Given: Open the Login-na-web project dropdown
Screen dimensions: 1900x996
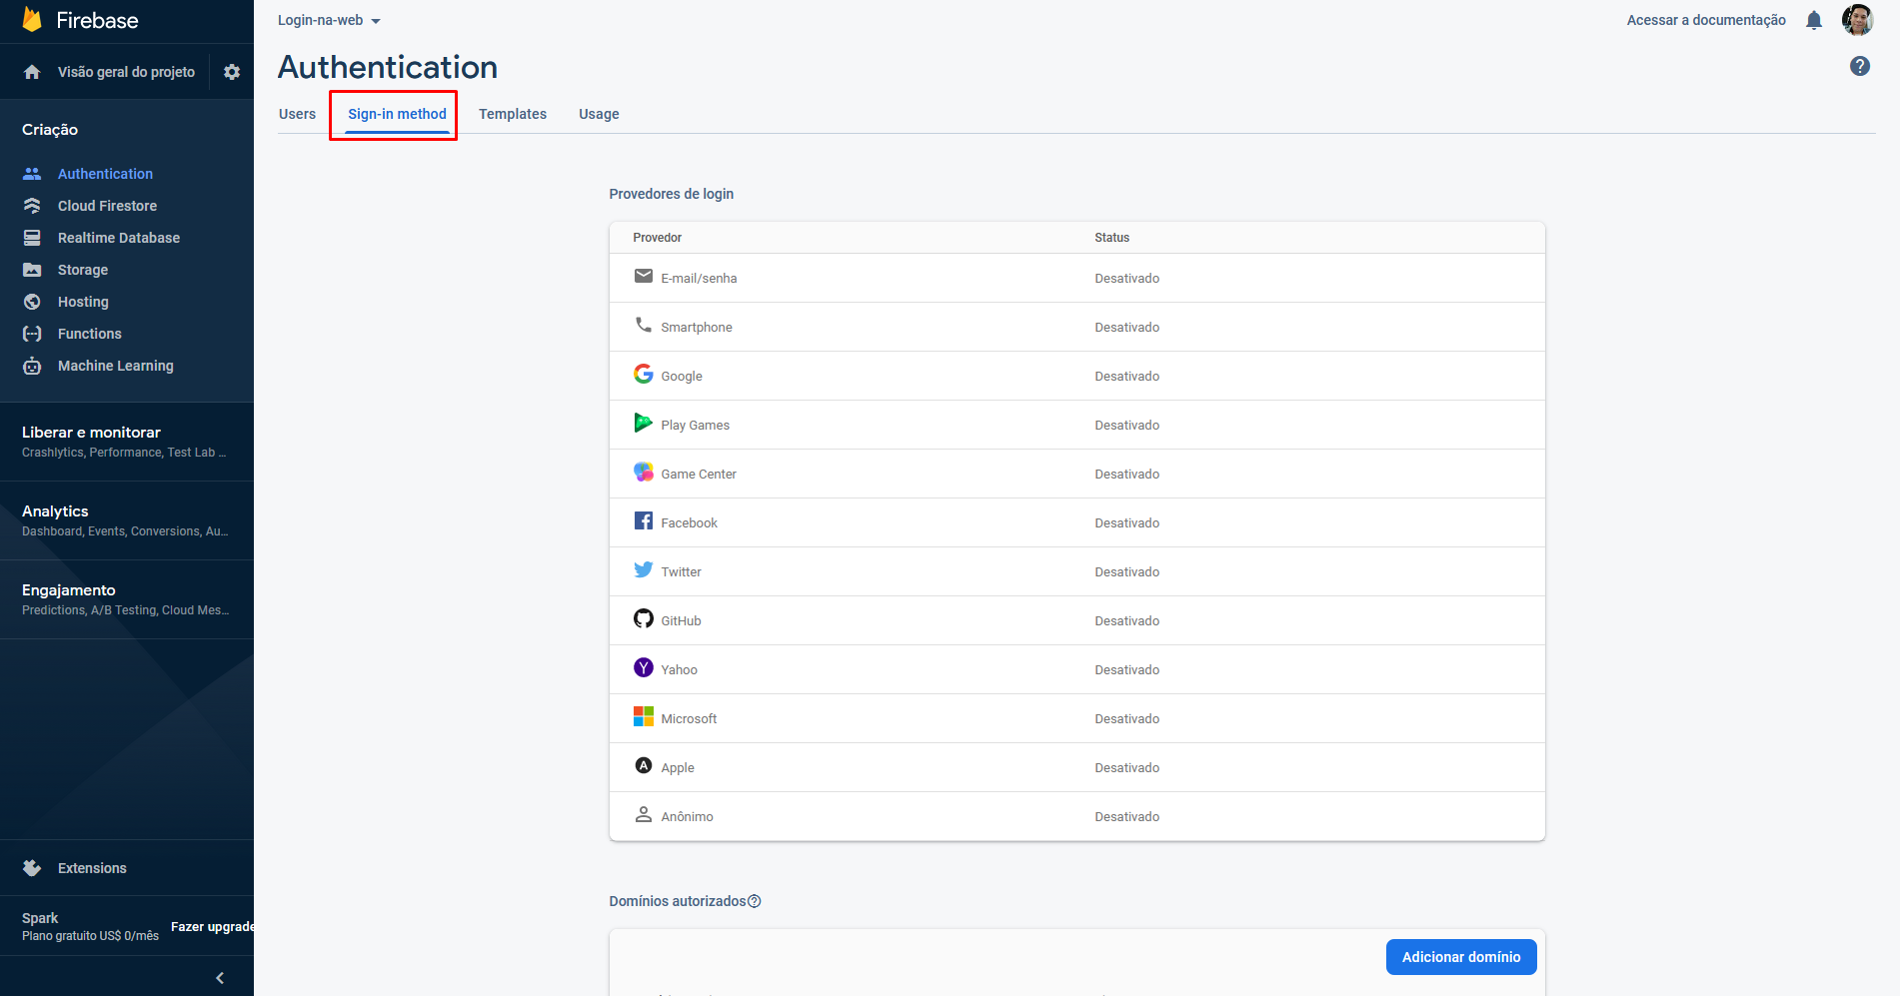Looking at the screenshot, I should pos(330,20).
